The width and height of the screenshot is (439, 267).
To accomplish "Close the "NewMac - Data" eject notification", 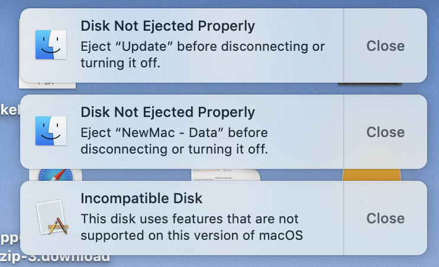I will point(385,132).
